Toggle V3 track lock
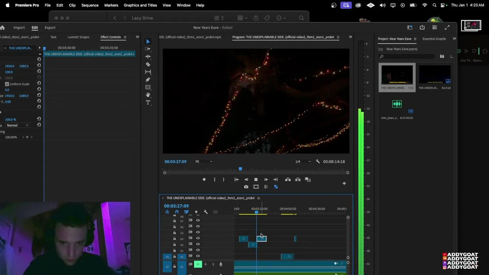The width and height of the screenshot is (489, 275). pyautogui.click(x=175, y=244)
